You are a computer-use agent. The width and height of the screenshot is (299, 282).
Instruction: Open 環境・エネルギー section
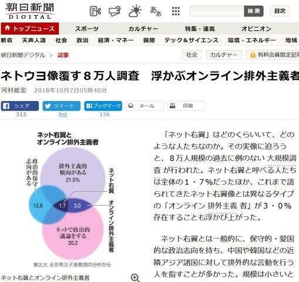(252, 41)
